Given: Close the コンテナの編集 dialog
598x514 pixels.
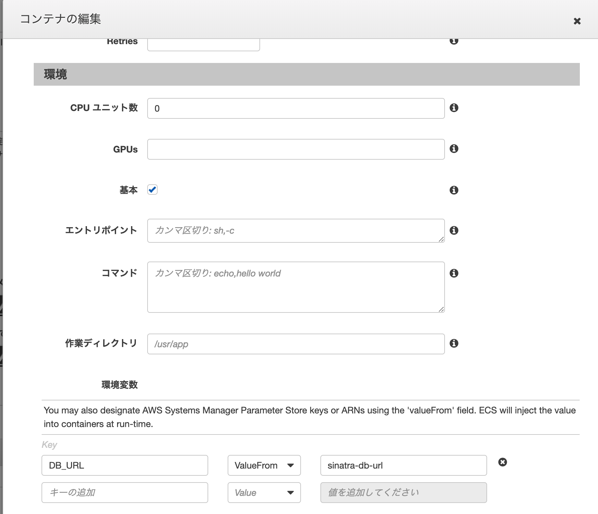Looking at the screenshot, I should [577, 21].
